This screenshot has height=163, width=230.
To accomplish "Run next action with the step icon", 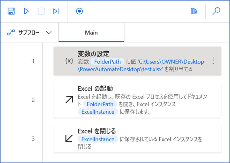I will (56, 11).
